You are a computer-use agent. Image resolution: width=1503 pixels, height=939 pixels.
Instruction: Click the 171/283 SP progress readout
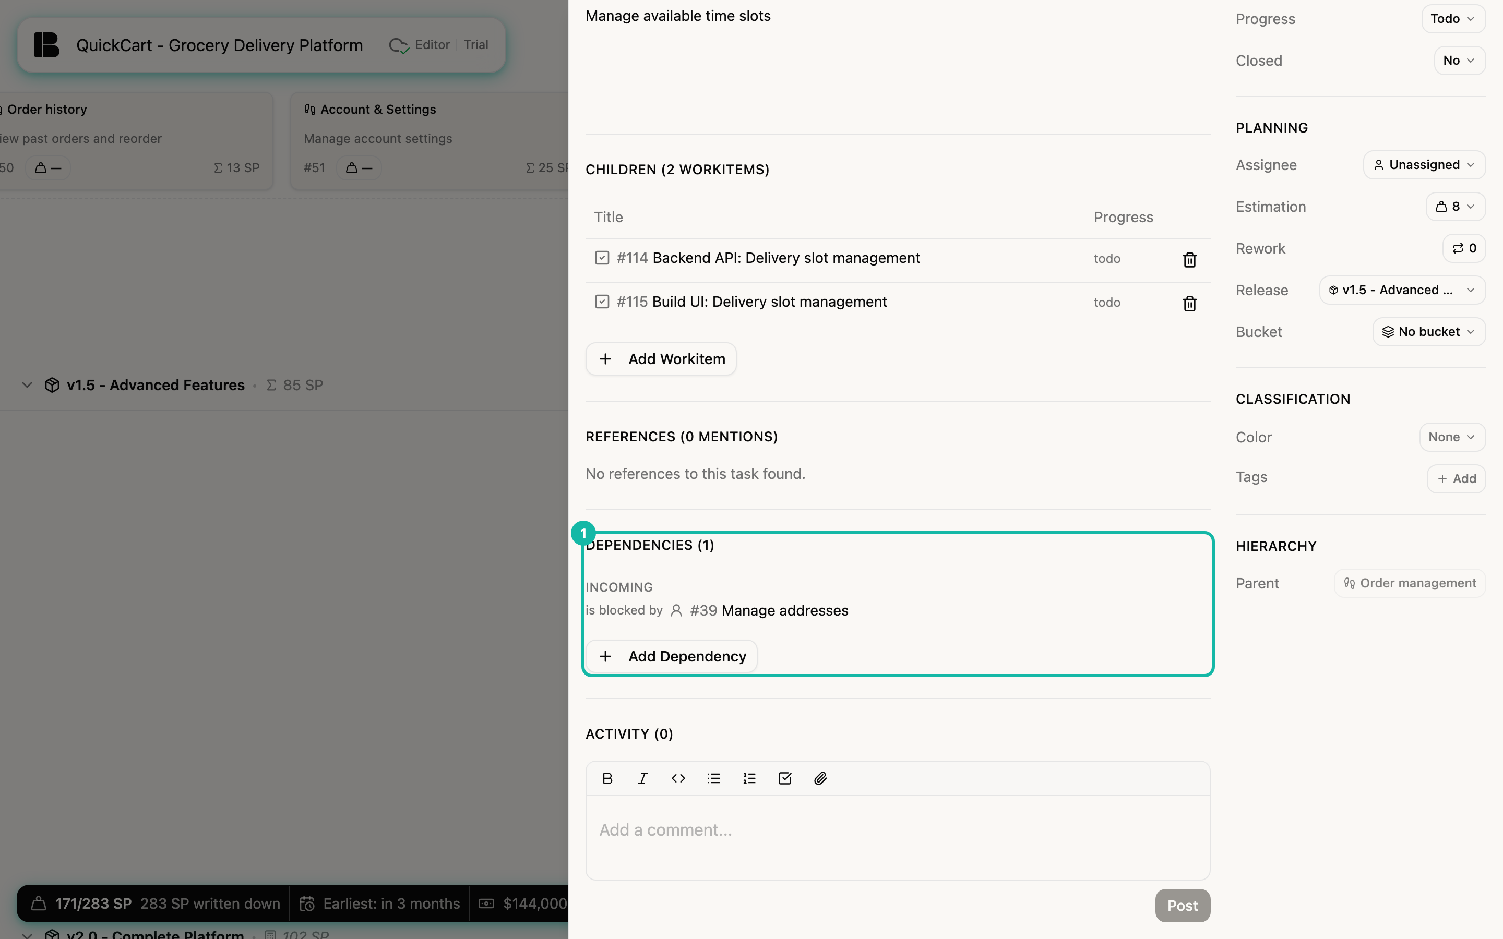[93, 904]
